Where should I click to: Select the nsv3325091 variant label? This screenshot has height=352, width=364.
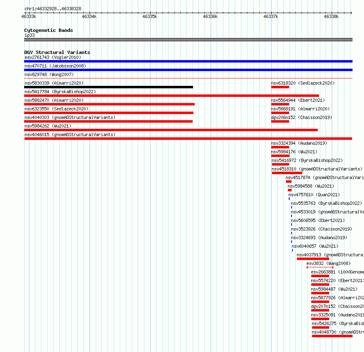point(337,315)
